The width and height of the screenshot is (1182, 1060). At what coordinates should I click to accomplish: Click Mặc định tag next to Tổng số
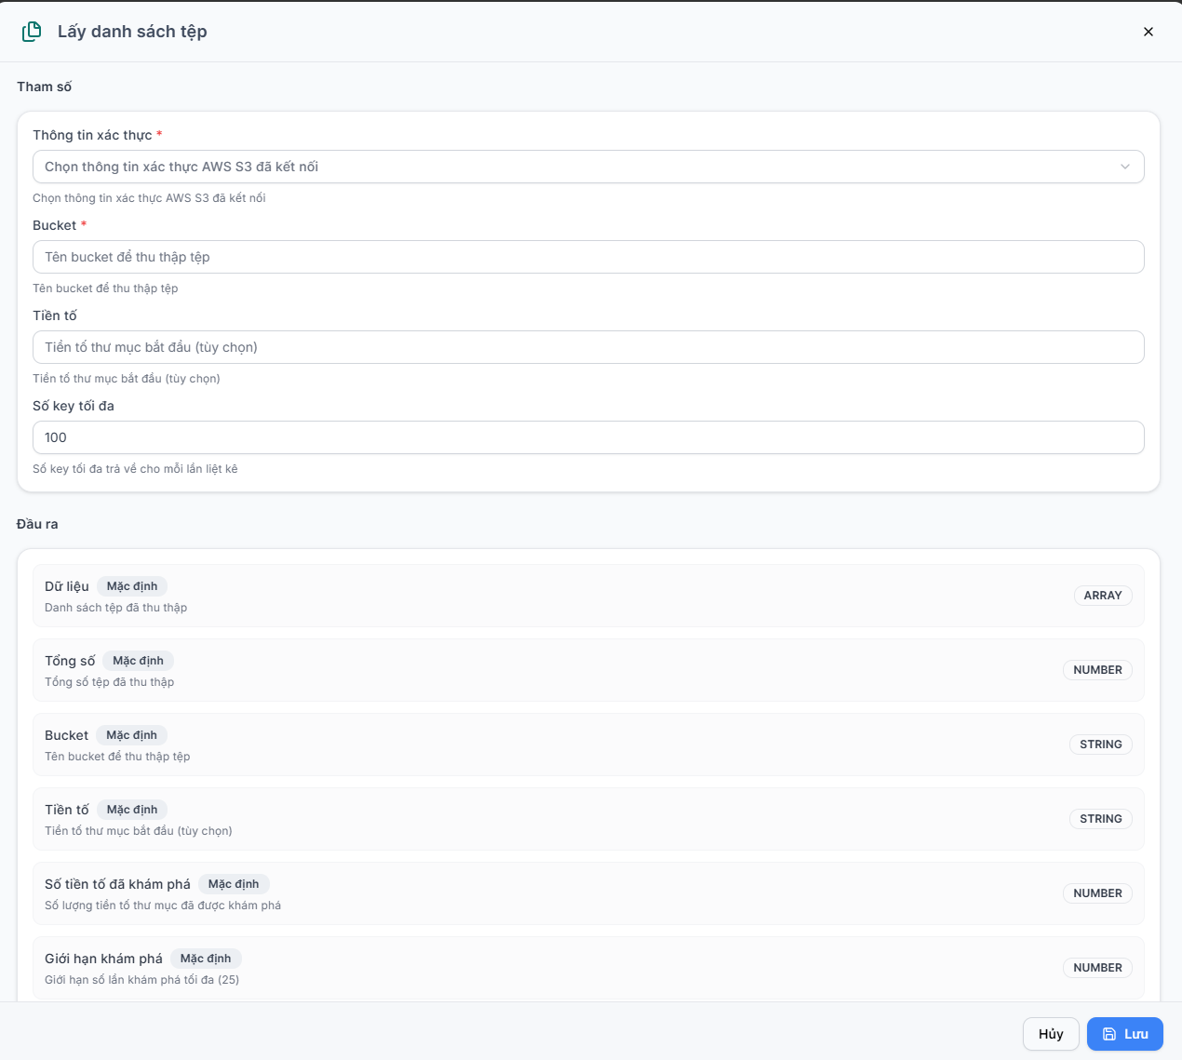point(138,661)
